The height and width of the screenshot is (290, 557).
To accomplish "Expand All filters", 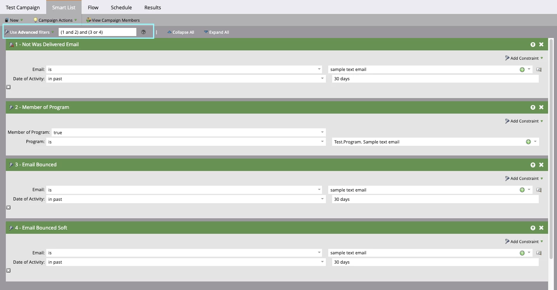I will pyautogui.click(x=216, y=32).
